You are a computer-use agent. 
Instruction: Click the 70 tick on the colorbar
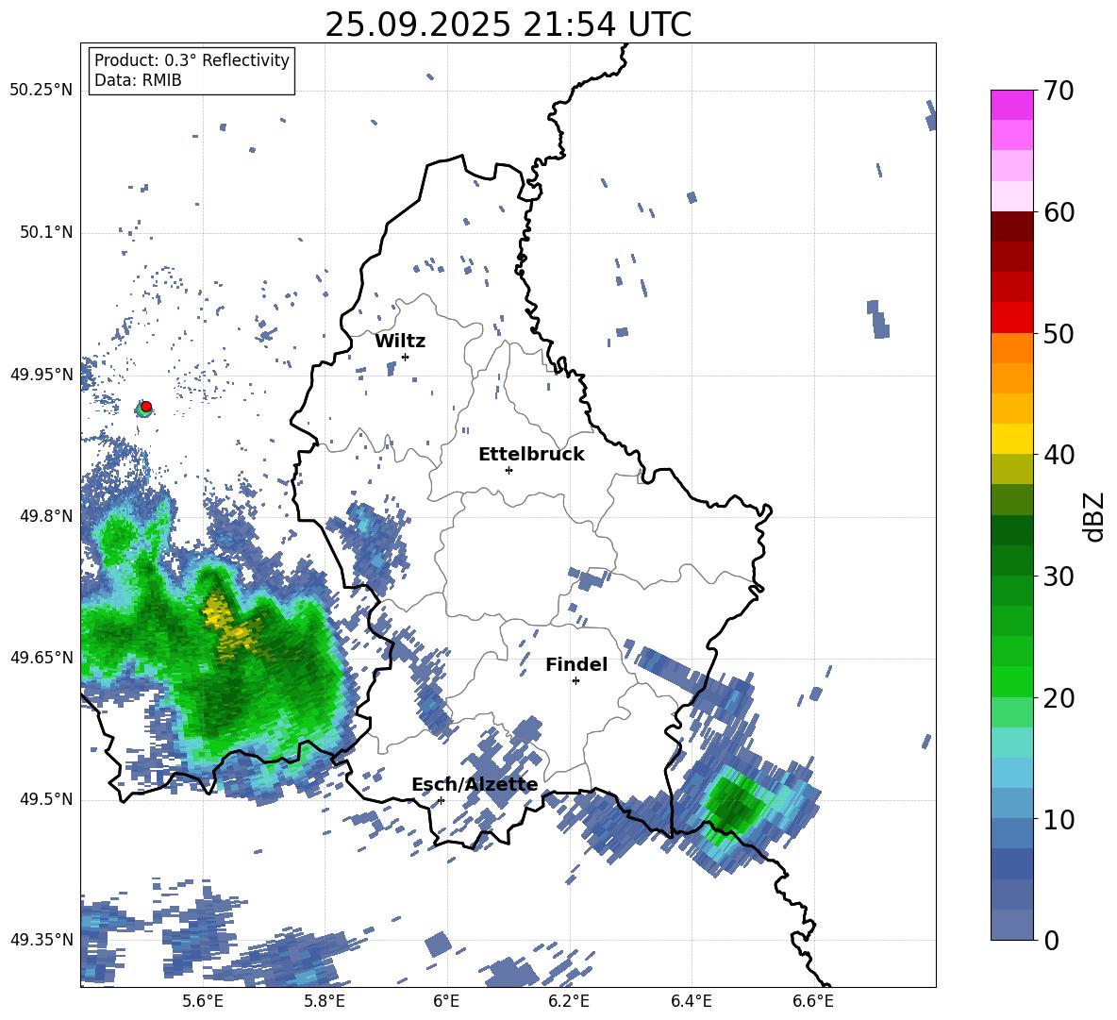click(x=1059, y=92)
